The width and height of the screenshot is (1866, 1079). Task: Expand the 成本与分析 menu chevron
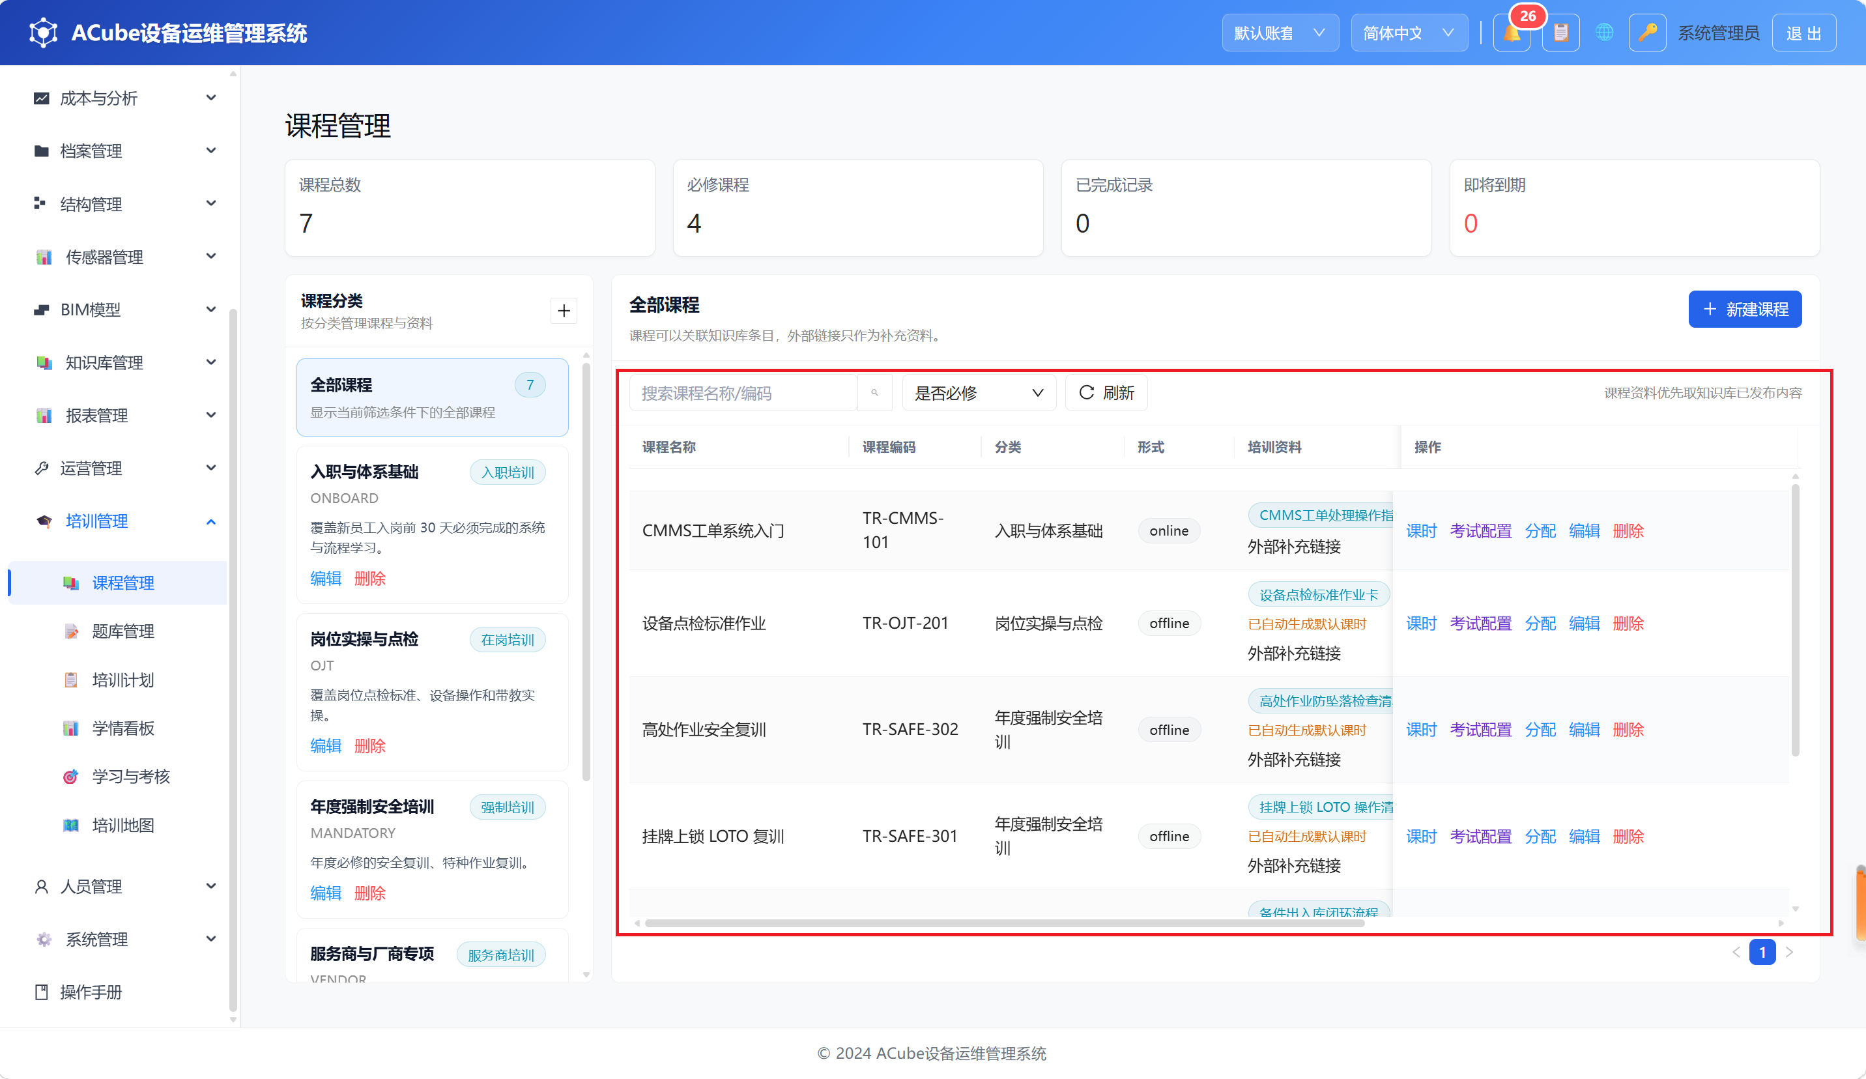(x=211, y=98)
